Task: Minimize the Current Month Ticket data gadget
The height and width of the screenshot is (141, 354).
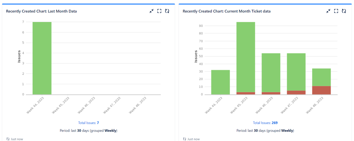Action: (328, 11)
